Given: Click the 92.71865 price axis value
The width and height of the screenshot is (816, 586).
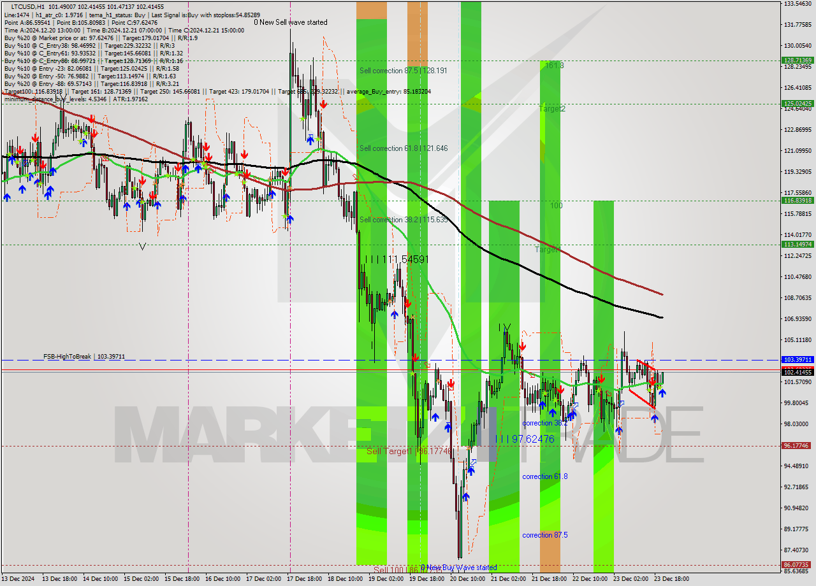Looking at the screenshot, I should [798, 487].
